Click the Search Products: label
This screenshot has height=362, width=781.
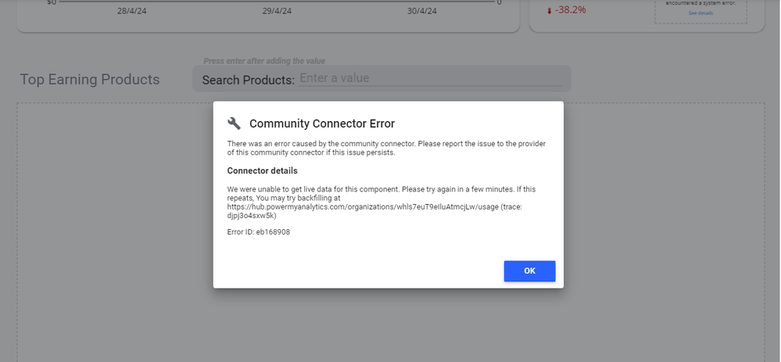248,81
